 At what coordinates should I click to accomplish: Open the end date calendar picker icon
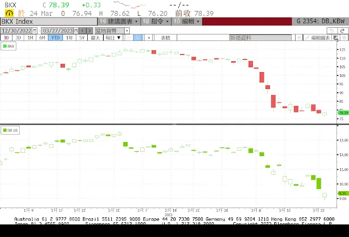click(76, 31)
